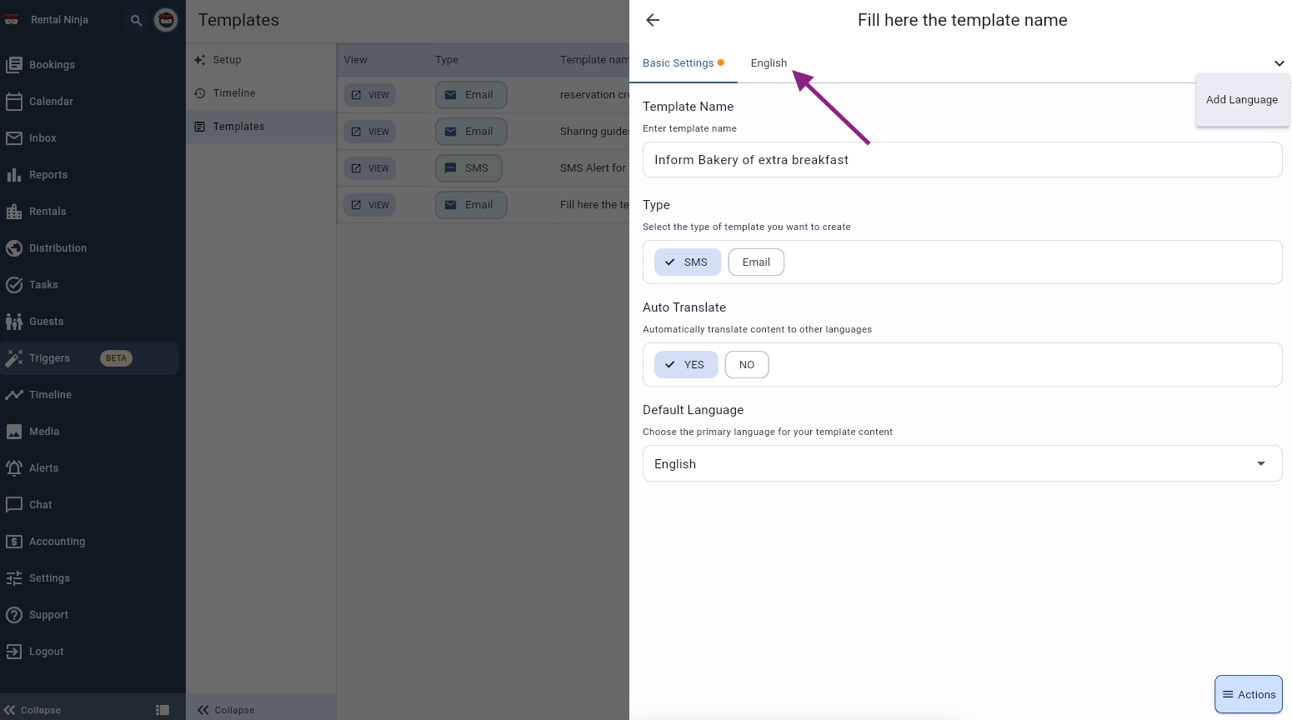Switch to the English tab
1292x720 pixels.
tap(768, 63)
